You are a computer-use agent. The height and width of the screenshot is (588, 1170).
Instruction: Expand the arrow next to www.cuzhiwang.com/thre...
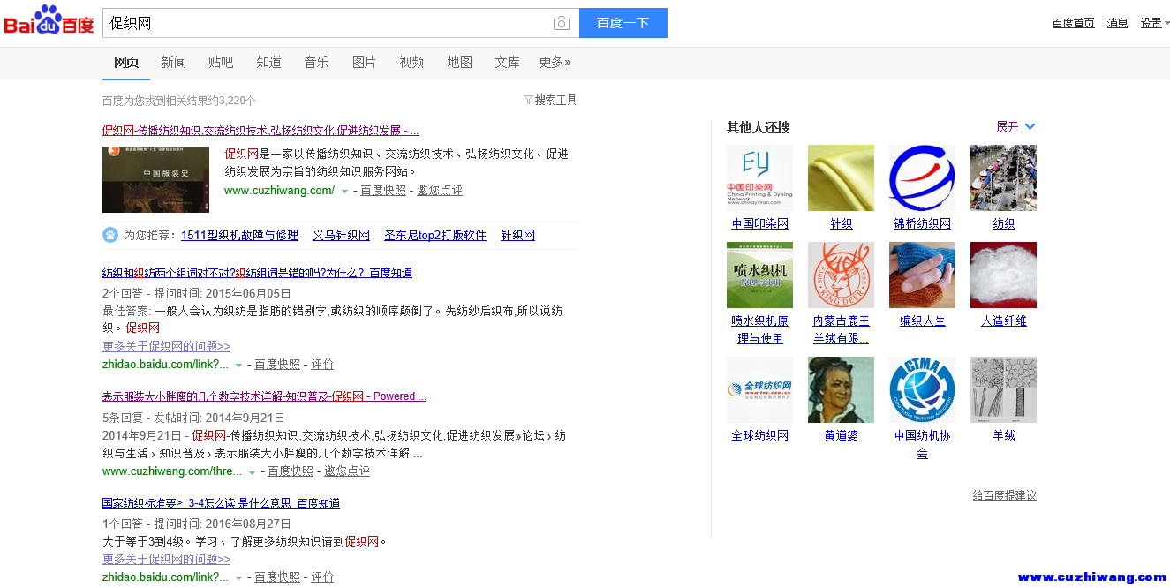click(x=252, y=472)
